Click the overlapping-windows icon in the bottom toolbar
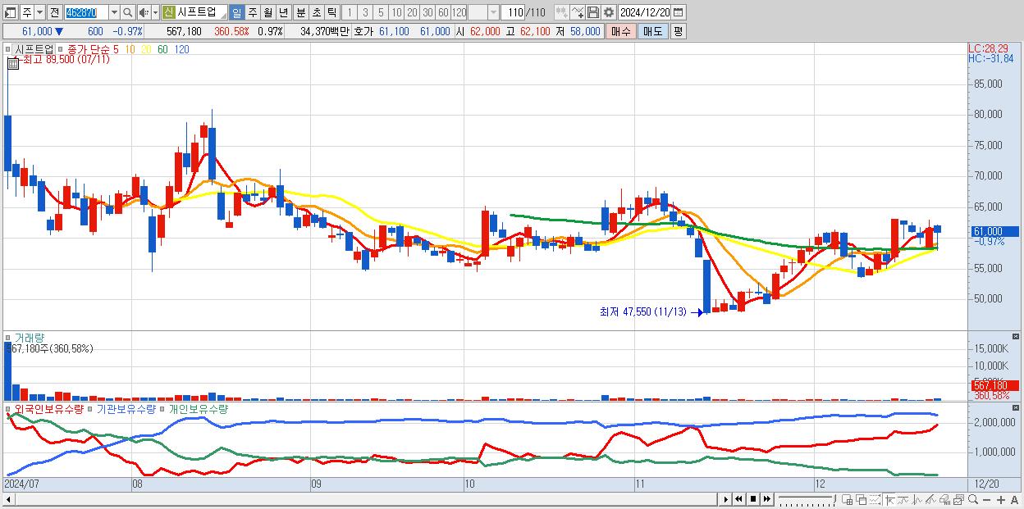 [x=862, y=500]
